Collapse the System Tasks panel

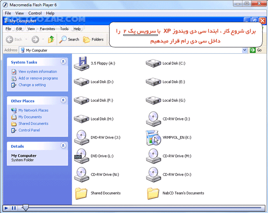63,61
